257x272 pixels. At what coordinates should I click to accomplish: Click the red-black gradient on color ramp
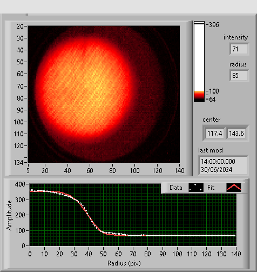[199, 96]
